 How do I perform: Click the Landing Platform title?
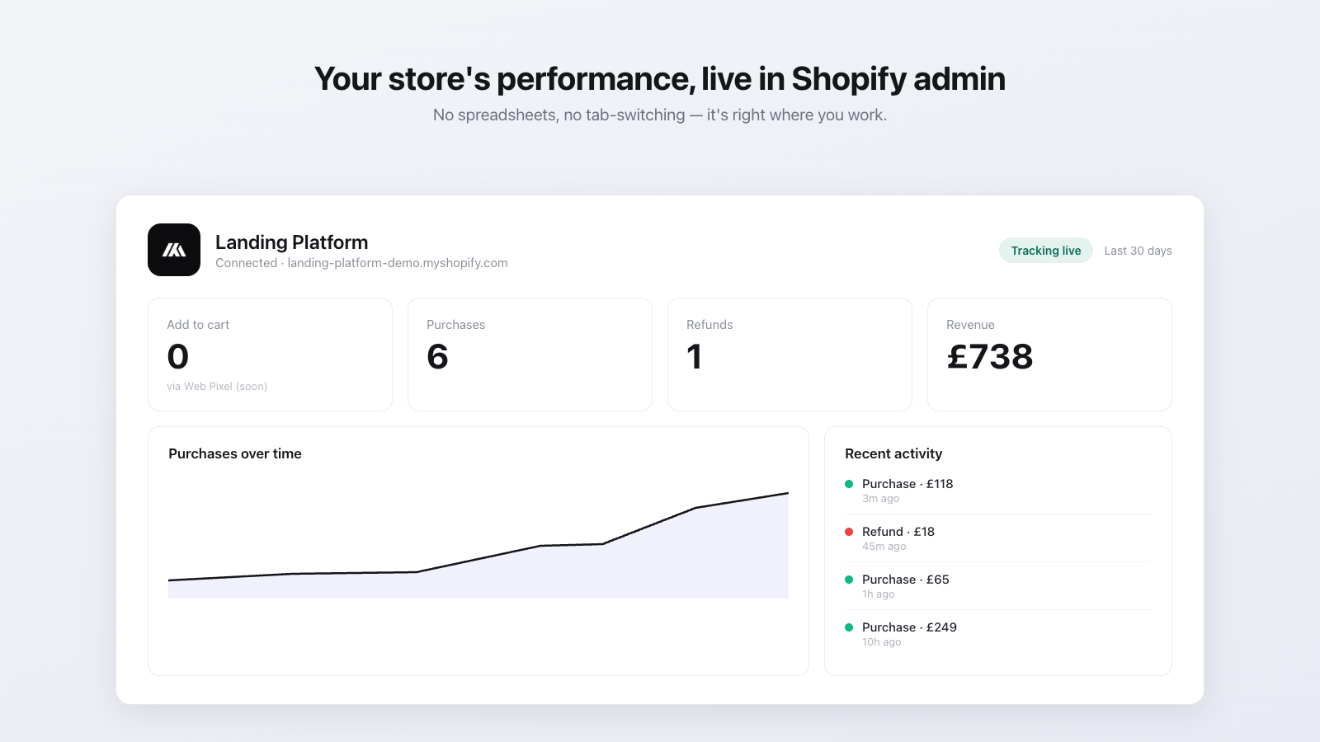point(292,242)
